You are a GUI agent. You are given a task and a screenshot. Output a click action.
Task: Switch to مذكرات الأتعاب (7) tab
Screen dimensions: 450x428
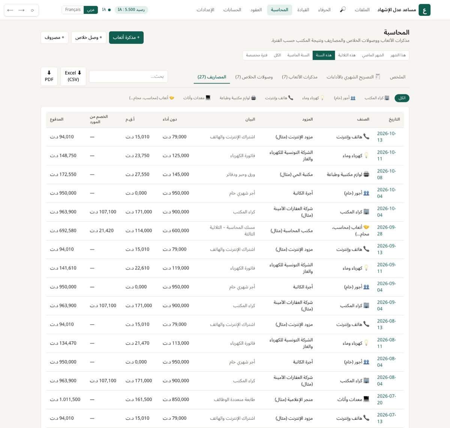(x=300, y=77)
